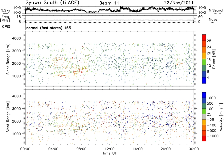Click the noise trace in the N.Sky panel
Screen dimensions: 224x155
(x=109, y=10)
